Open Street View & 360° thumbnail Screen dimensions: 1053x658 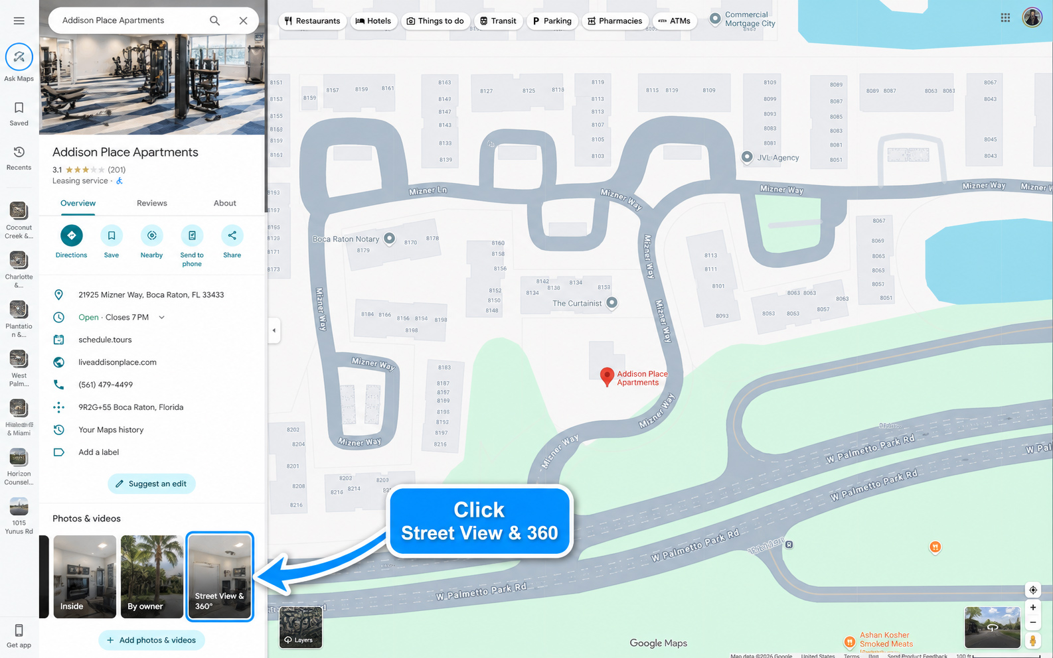(x=220, y=576)
